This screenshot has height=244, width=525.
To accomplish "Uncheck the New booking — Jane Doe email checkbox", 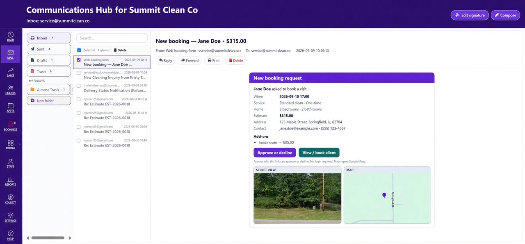I will click(x=79, y=60).
